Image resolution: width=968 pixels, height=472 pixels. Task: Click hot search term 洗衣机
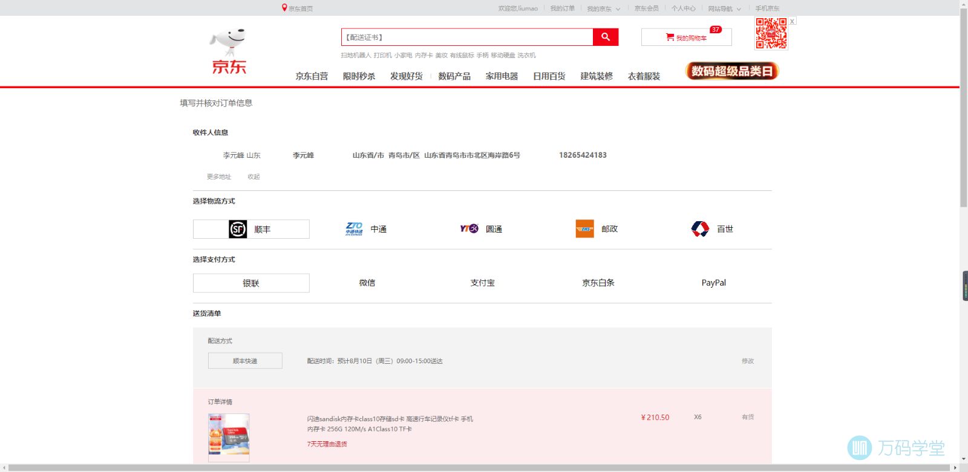(526, 55)
